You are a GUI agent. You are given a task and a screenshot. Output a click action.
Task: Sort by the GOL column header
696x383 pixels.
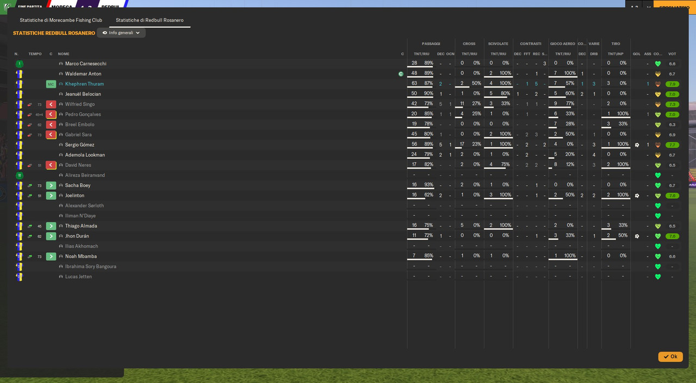tap(637, 54)
